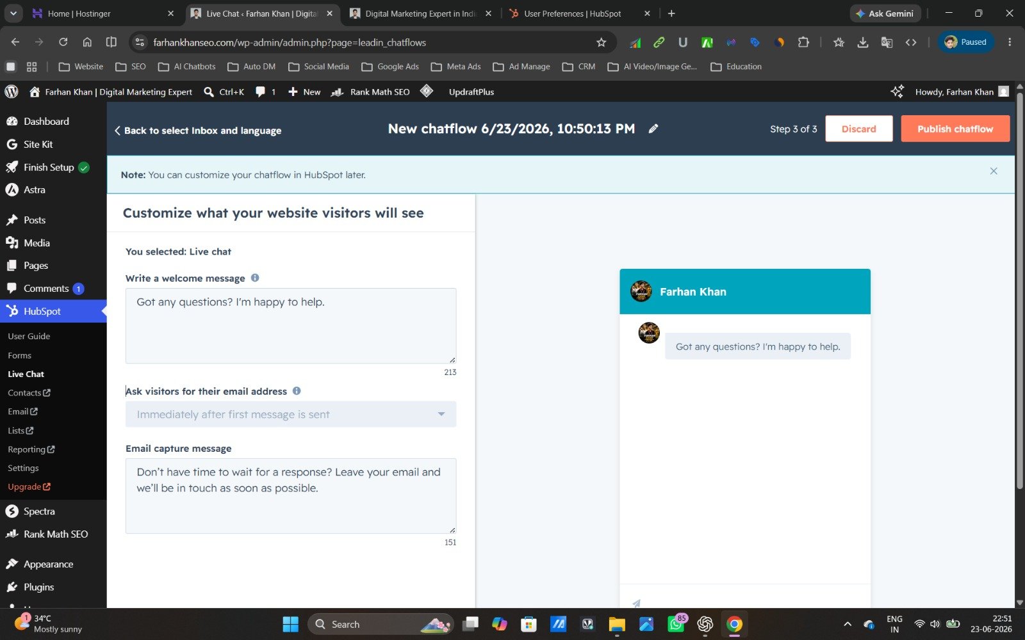Click the AI sparkle icon near Howdy
The image size is (1025, 640).
(x=897, y=92)
